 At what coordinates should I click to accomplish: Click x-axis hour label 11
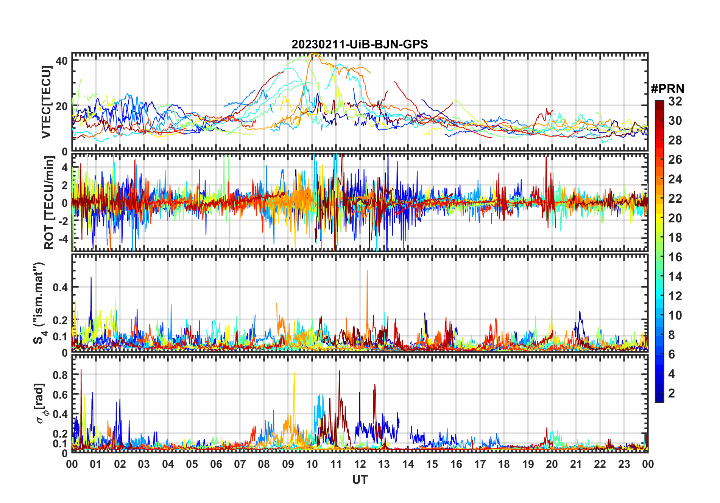point(336,464)
